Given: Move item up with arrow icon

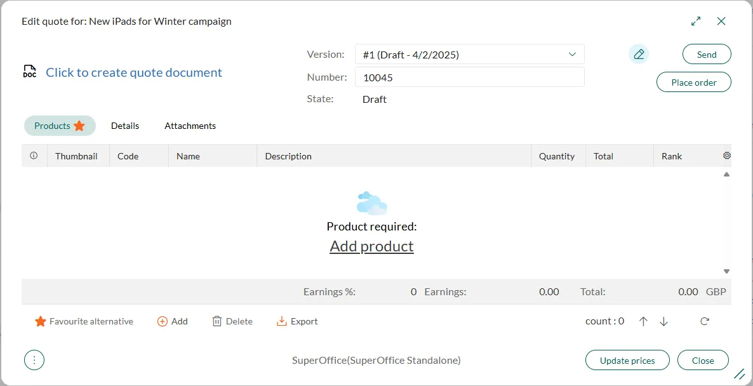Looking at the screenshot, I should point(643,321).
